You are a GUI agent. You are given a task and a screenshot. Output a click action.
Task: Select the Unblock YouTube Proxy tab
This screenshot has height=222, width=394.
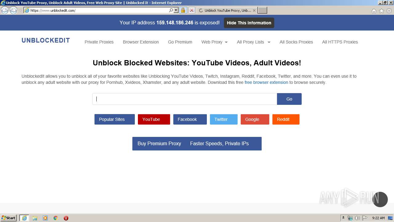pyautogui.click(x=227, y=10)
